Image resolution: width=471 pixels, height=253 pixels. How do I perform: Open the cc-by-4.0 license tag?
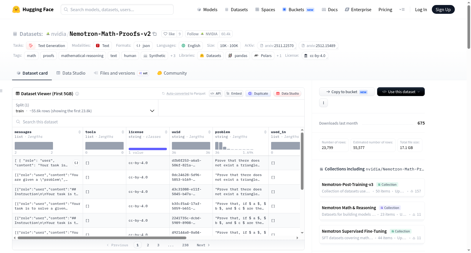coord(315,56)
